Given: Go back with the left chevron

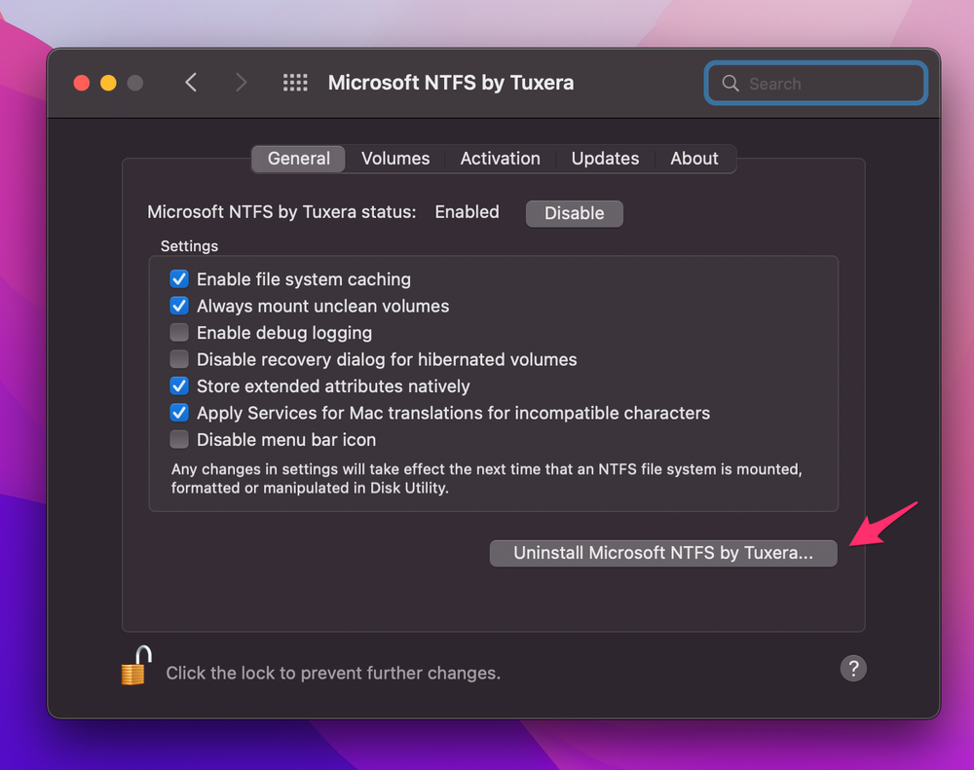Looking at the screenshot, I should point(191,83).
